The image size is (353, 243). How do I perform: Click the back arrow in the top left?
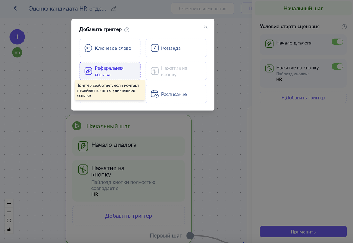pyautogui.click(x=15, y=8)
